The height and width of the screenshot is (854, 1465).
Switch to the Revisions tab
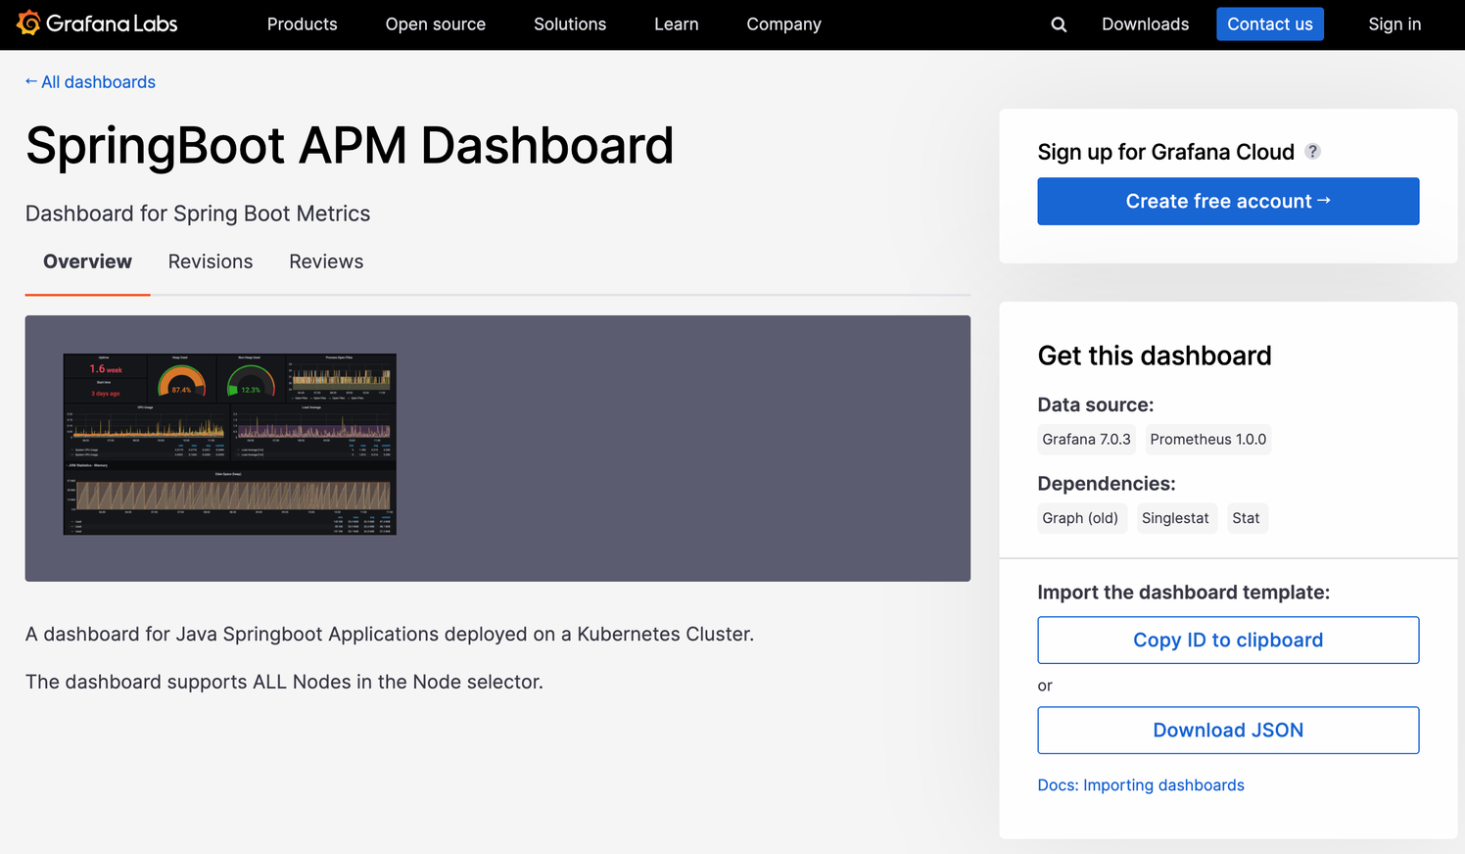click(211, 261)
